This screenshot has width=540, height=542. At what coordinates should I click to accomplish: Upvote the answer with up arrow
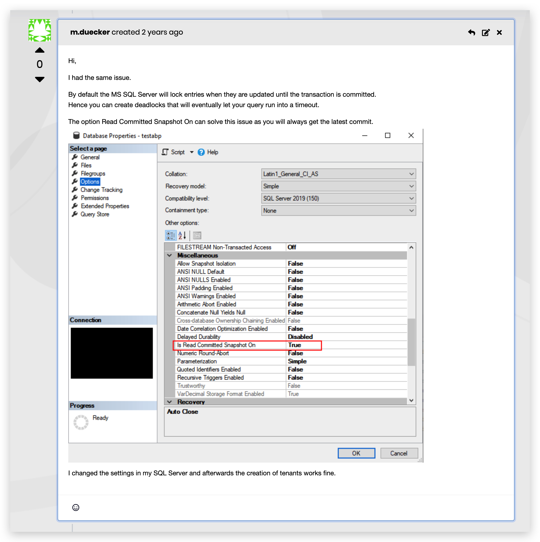(39, 50)
